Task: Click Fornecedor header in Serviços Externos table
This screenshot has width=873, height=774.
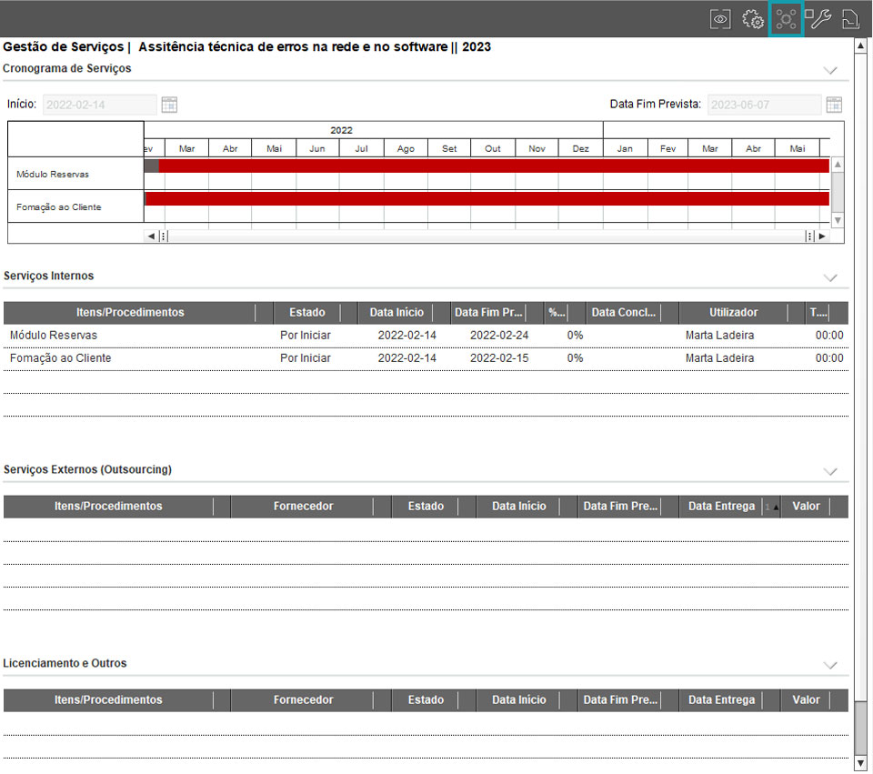Action: (303, 507)
